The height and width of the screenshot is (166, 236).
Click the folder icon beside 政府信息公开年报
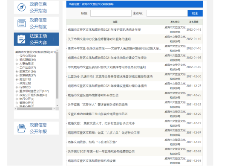[21, 128]
